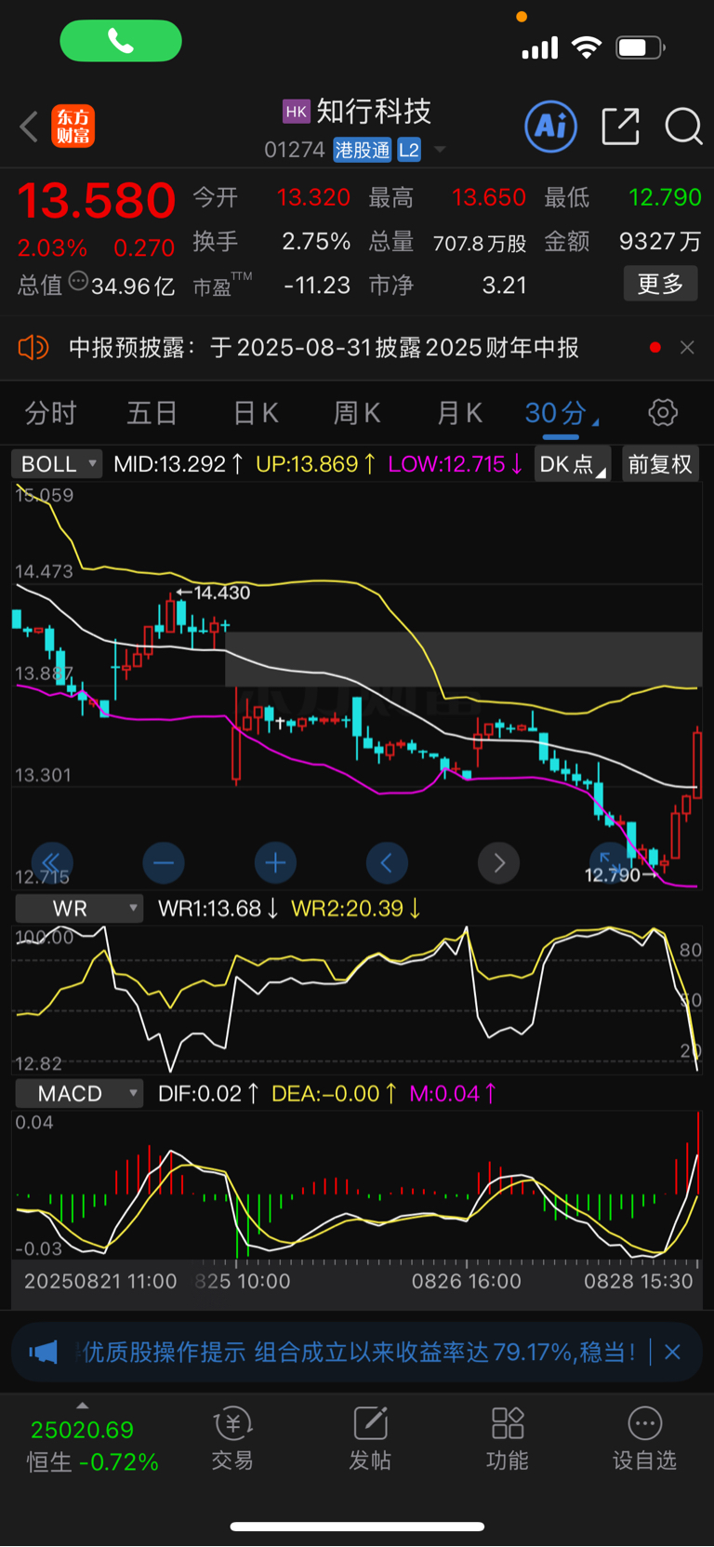Move chart right with right chevron

pos(498,863)
